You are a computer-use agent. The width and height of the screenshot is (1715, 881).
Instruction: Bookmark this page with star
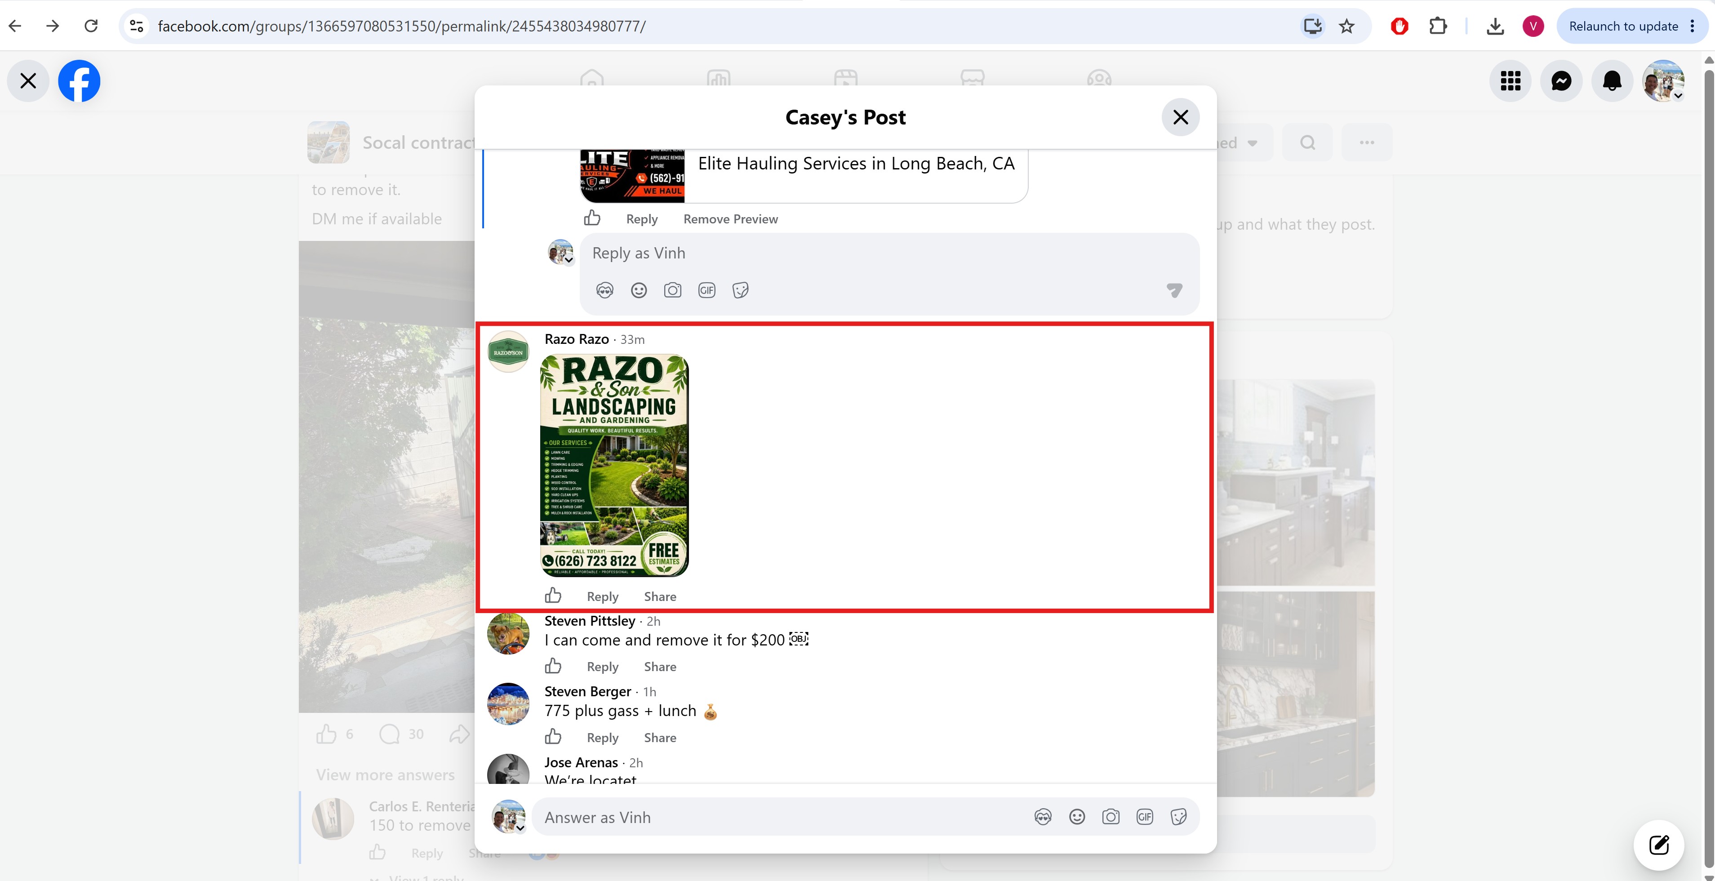(x=1347, y=26)
